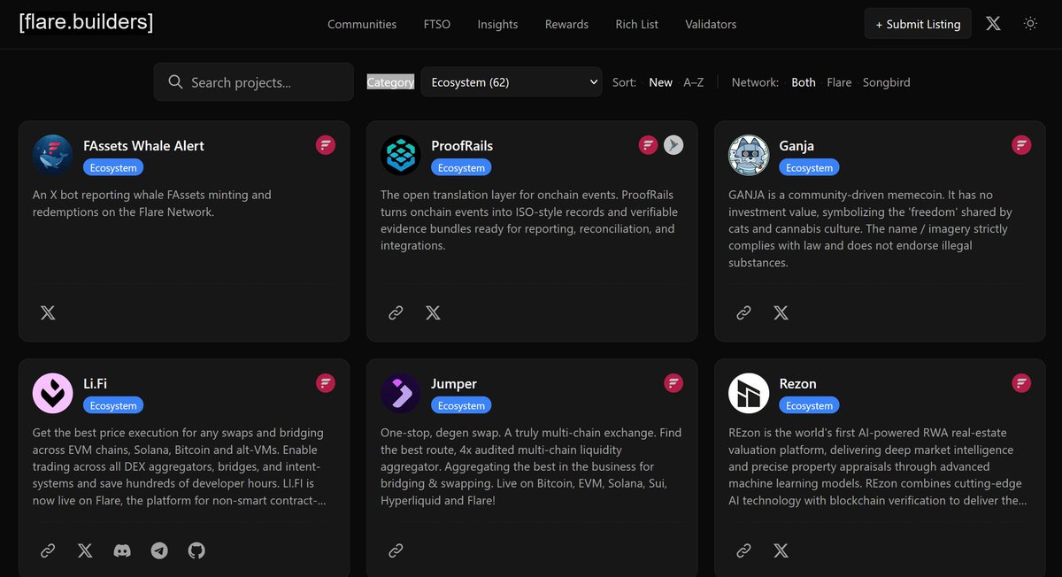Go to flare.builders home logo
Screen dimensions: 1062x577
[x=86, y=22]
